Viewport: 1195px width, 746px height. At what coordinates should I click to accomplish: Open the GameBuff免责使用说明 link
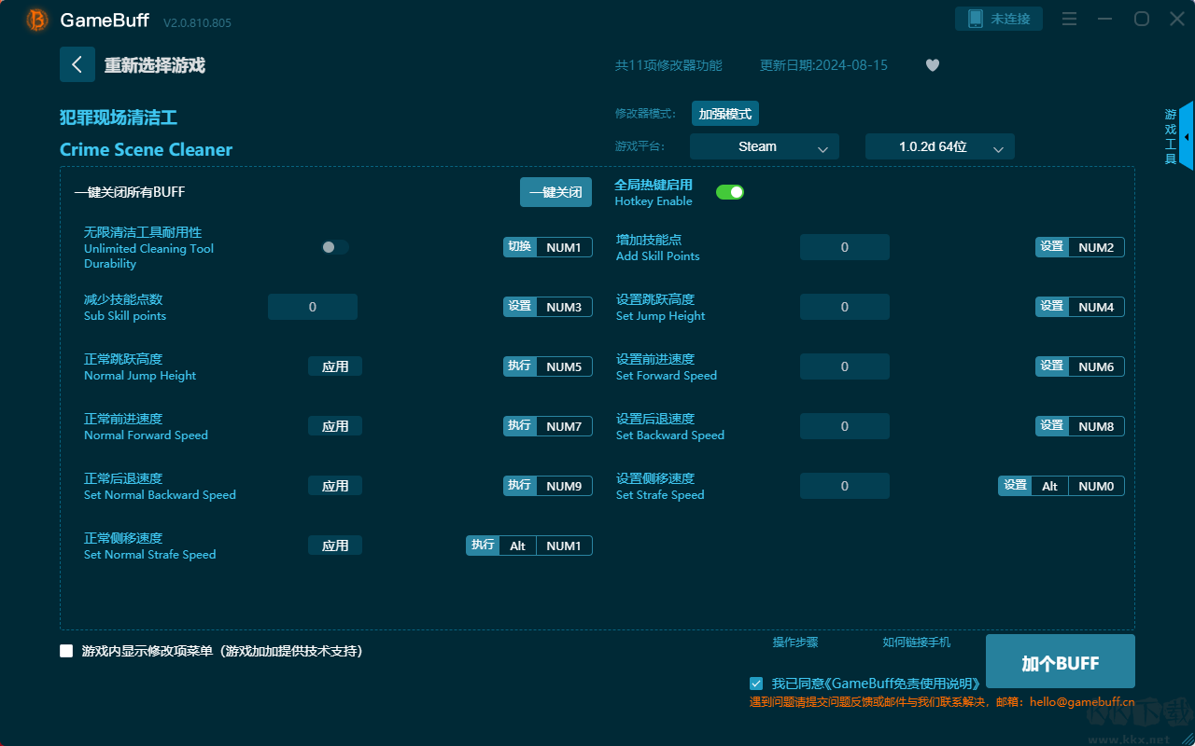point(902,684)
